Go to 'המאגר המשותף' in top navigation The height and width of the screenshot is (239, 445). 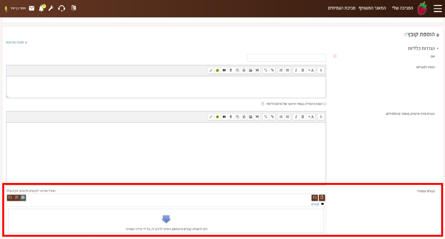click(373, 8)
